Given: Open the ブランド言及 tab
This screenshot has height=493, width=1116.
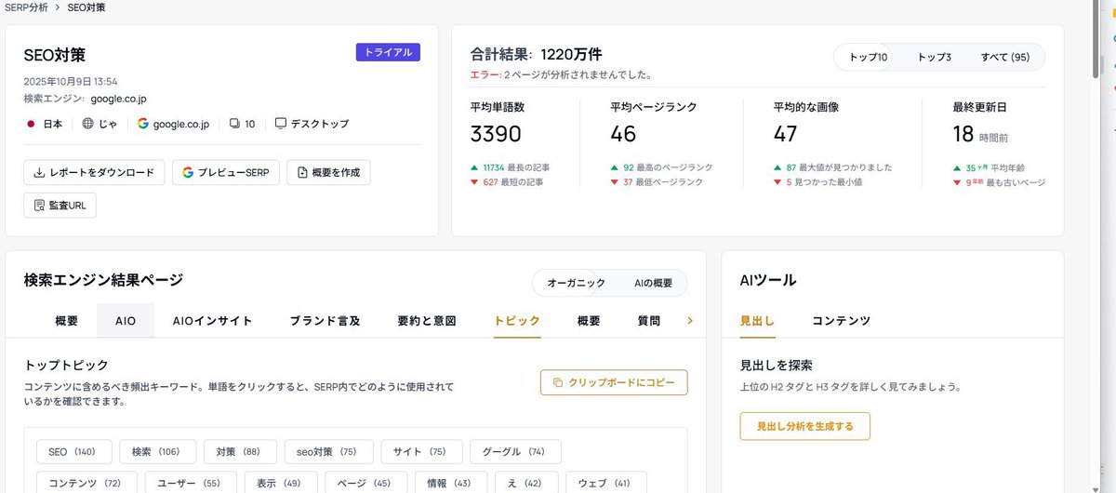Looking at the screenshot, I should (x=325, y=320).
